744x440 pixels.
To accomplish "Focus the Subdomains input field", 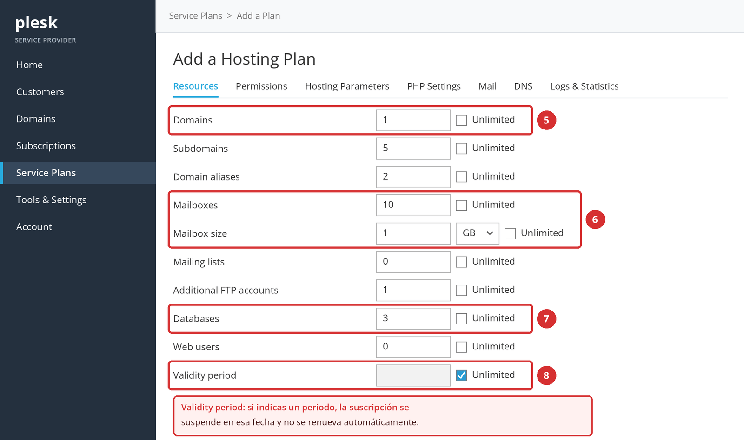I will click(x=413, y=149).
